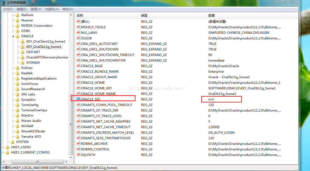Select the RegisteredApplications key
310x171 pixels.
click(x=39, y=78)
